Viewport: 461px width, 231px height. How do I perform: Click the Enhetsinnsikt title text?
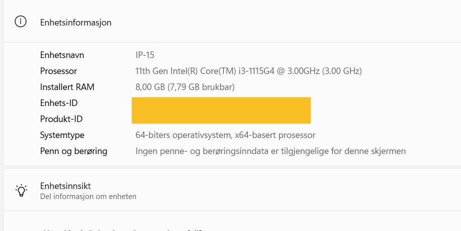point(65,186)
